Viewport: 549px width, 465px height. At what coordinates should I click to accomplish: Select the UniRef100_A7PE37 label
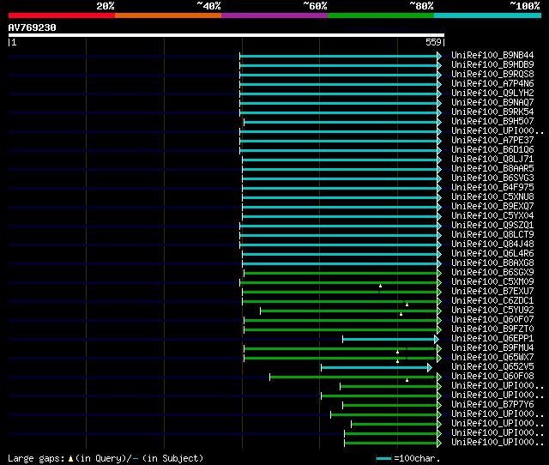[492, 141]
